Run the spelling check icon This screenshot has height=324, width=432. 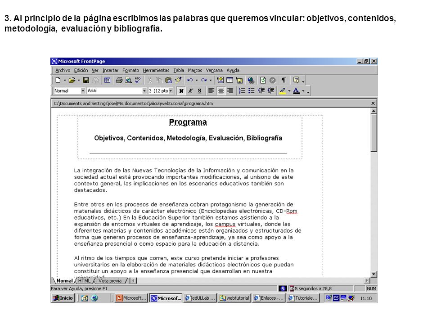[x=138, y=80]
